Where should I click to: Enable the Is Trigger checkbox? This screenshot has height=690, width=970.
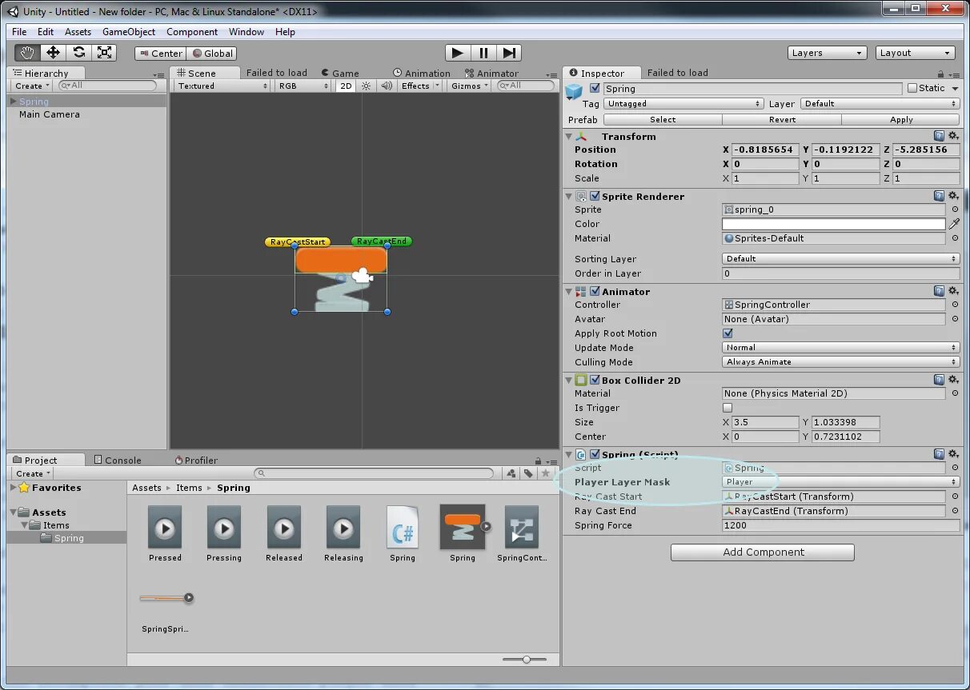pos(727,408)
